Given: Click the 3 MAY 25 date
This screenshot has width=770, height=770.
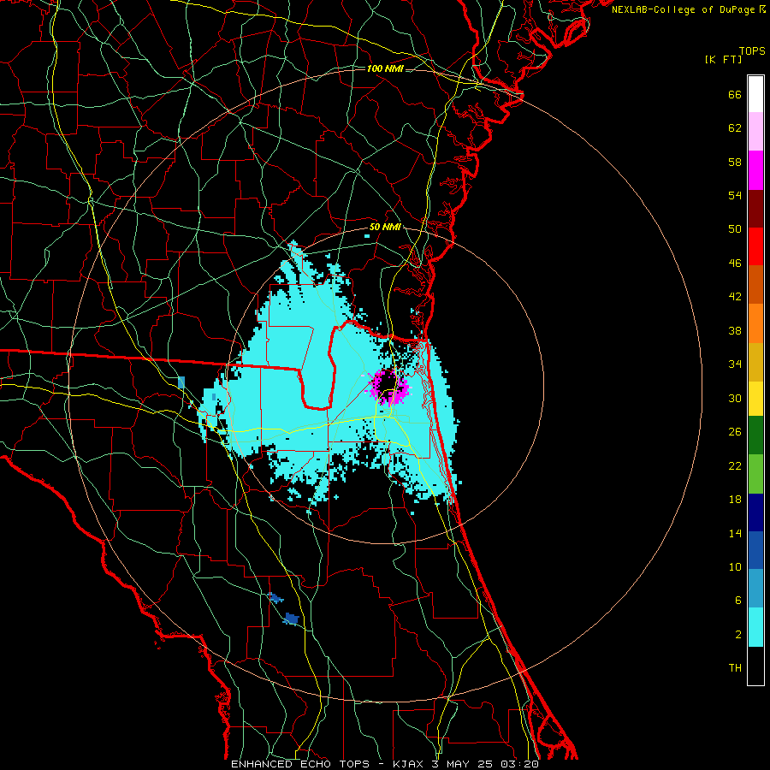Looking at the screenshot, I should point(464,764).
